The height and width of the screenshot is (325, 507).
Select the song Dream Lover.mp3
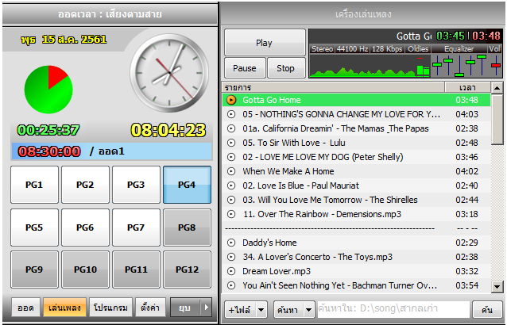pyautogui.click(x=356, y=271)
